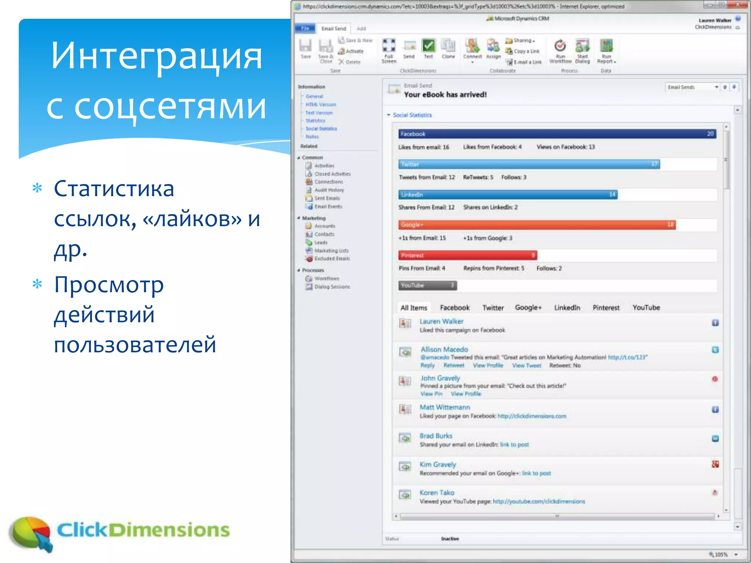Click E-mail a Link
This screenshot has height=563, width=751.
(x=524, y=62)
